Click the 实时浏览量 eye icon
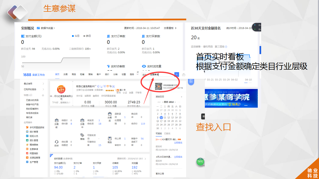 144,66
